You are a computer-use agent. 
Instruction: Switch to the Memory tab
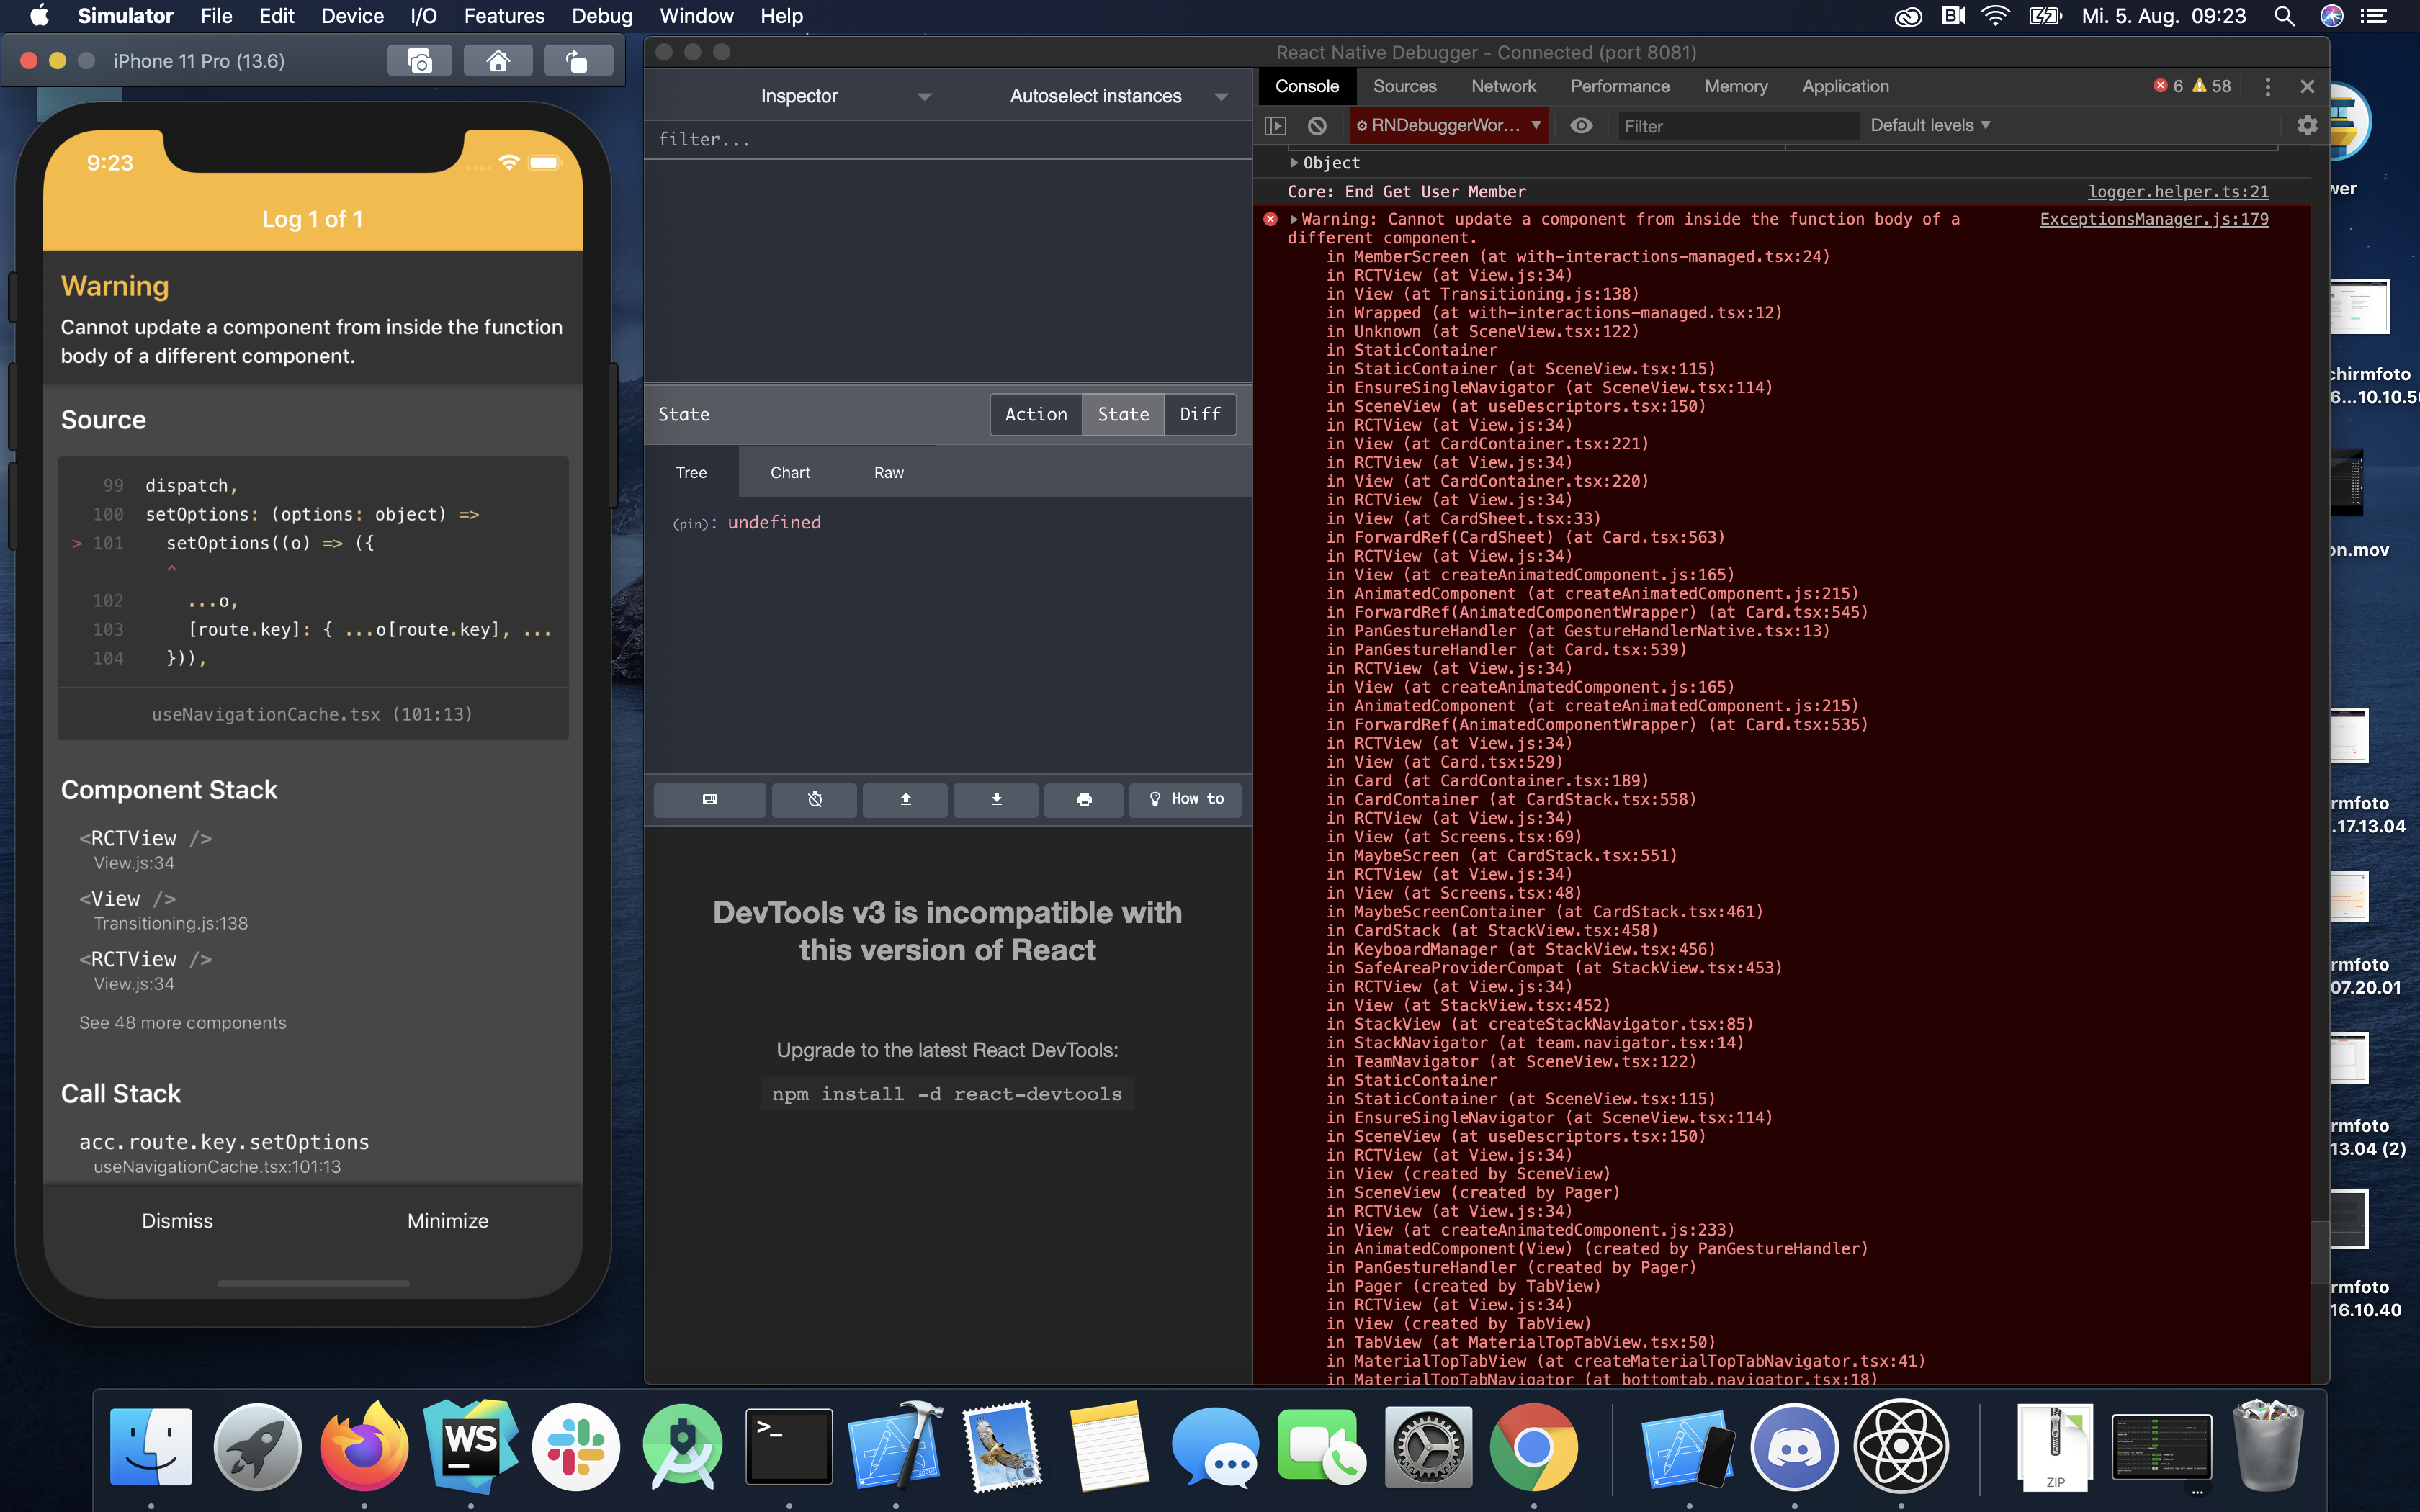(1736, 87)
